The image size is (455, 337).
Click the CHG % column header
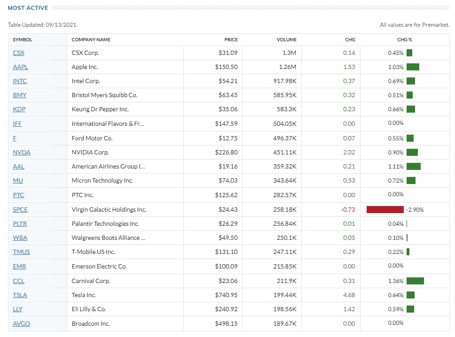tap(405, 40)
